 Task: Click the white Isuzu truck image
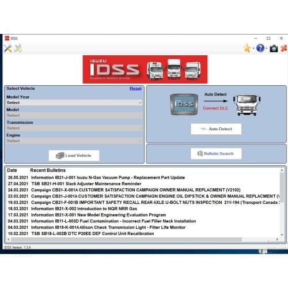click(x=247, y=105)
